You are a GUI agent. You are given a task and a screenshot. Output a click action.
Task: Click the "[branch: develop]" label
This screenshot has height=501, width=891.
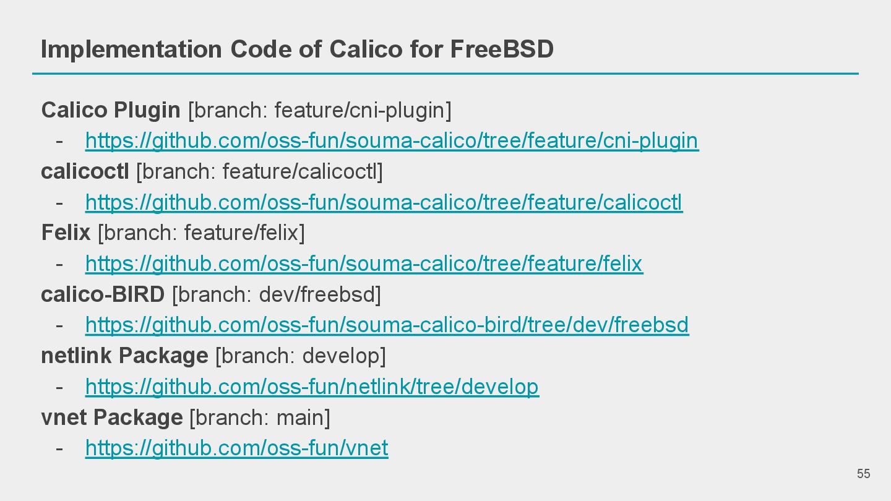(x=300, y=356)
